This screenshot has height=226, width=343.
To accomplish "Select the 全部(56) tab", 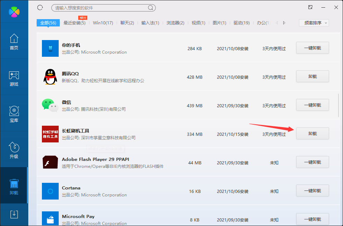I will (x=48, y=23).
